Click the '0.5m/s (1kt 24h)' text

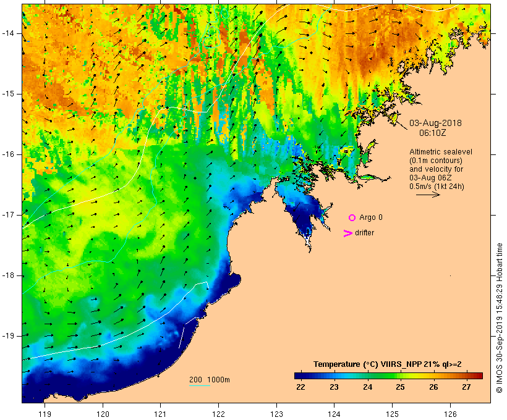point(437,187)
